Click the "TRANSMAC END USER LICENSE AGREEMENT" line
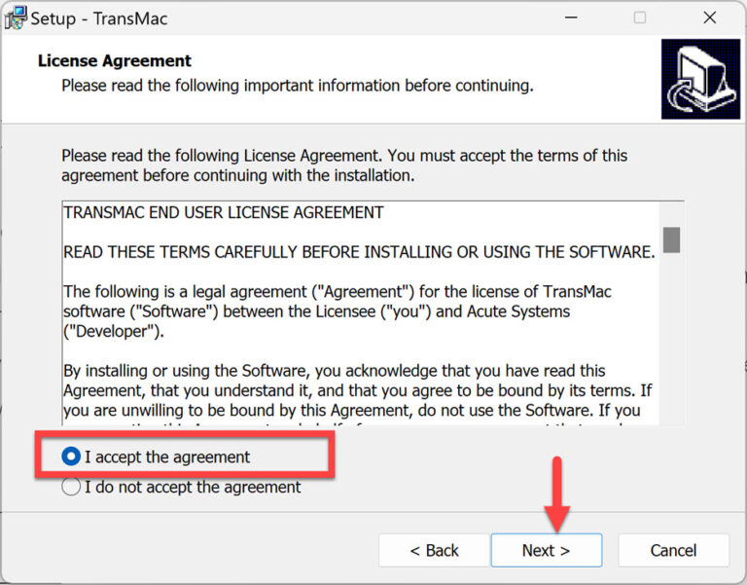Viewport: 747px width, 585px height. click(224, 212)
